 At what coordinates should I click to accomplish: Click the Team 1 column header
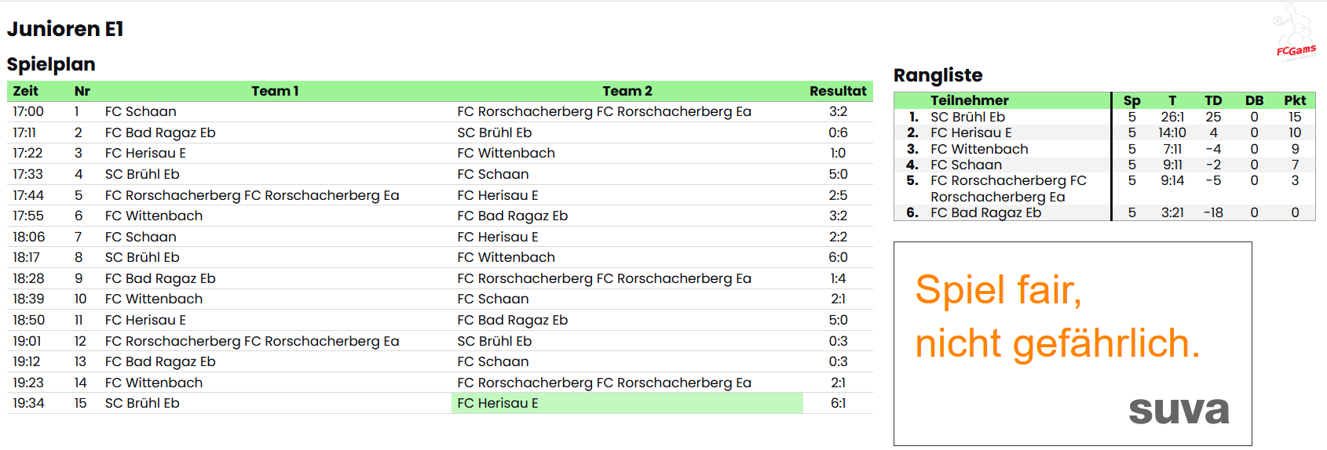pos(275,91)
